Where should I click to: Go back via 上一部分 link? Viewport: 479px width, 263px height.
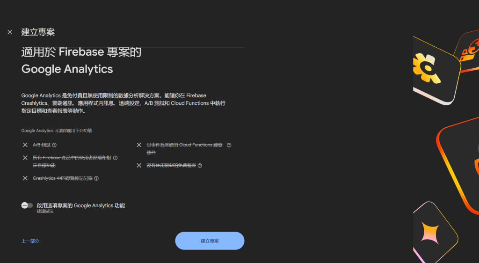(x=30, y=241)
